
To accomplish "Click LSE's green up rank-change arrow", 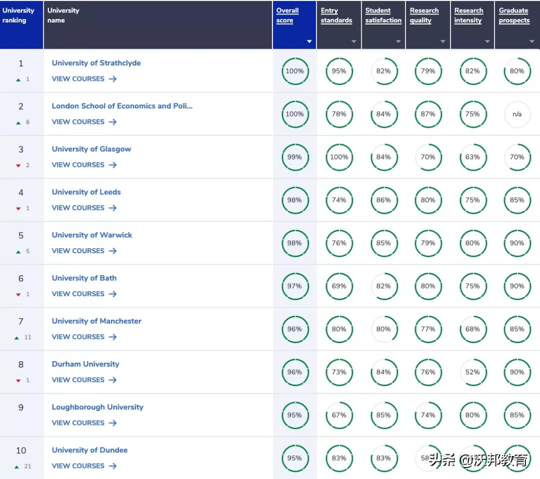I will click(x=18, y=123).
